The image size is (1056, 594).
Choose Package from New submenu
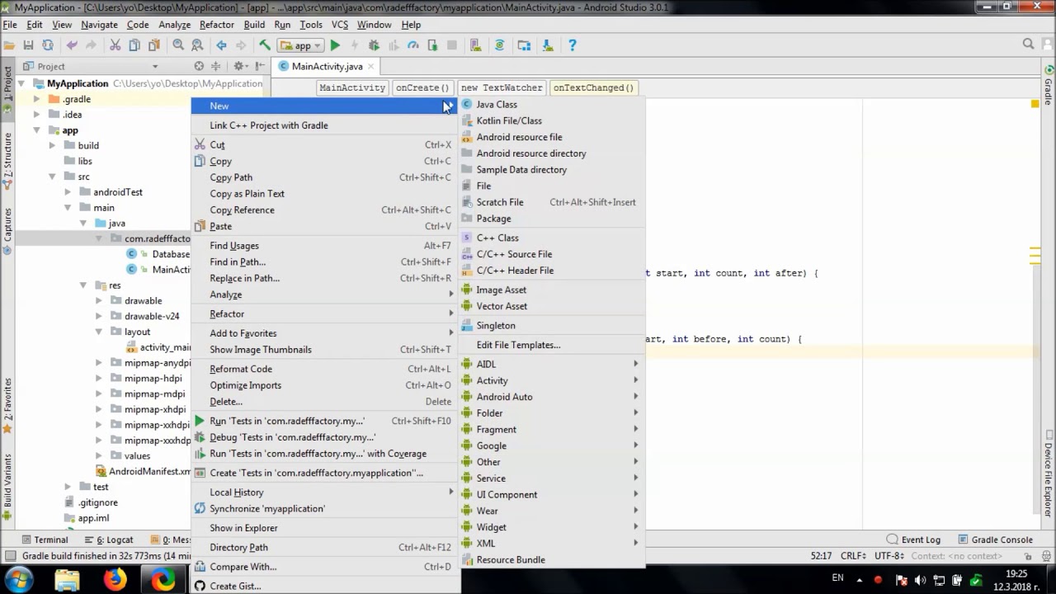(x=551, y=219)
